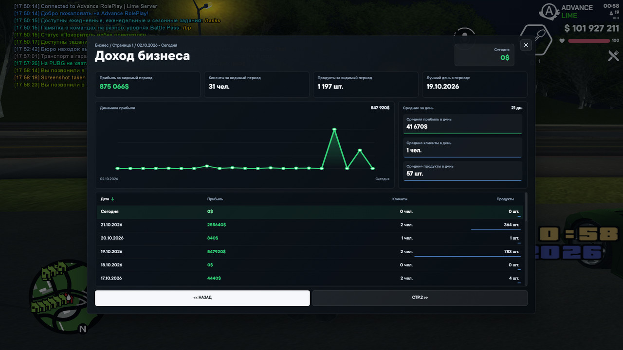The height and width of the screenshot is (350, 623).
Task: Go back with the НАЗАД button
Action: 202,298
